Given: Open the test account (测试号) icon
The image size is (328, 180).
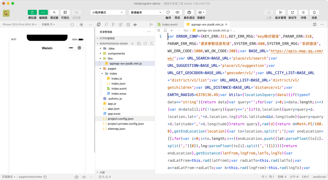Looking at the screenshot, I should [x=292, y=12].
